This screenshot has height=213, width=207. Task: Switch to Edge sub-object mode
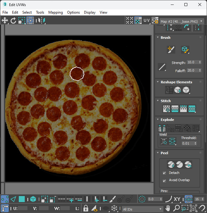pyautogui.click(x=13, y=199)
